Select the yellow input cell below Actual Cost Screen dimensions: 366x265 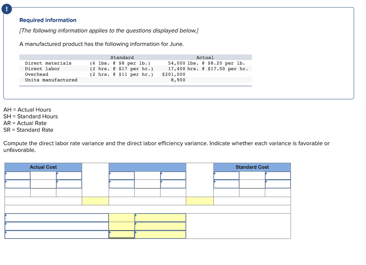95,201
